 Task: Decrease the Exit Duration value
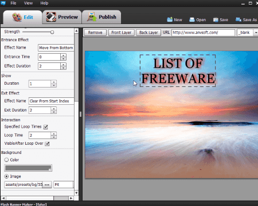tap(54, 112)
